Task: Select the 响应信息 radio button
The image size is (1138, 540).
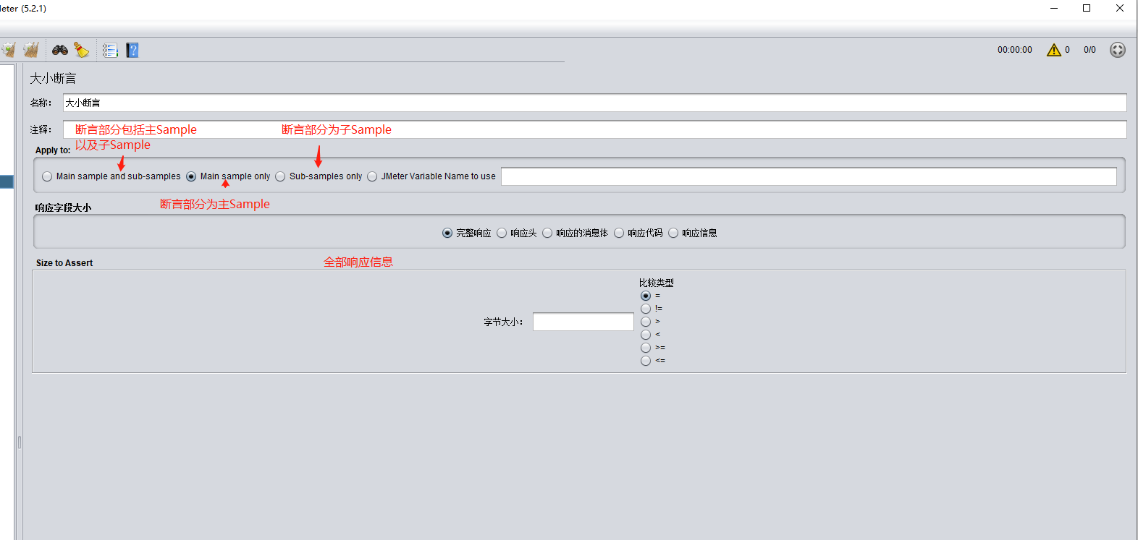Action: click(673, 233)
